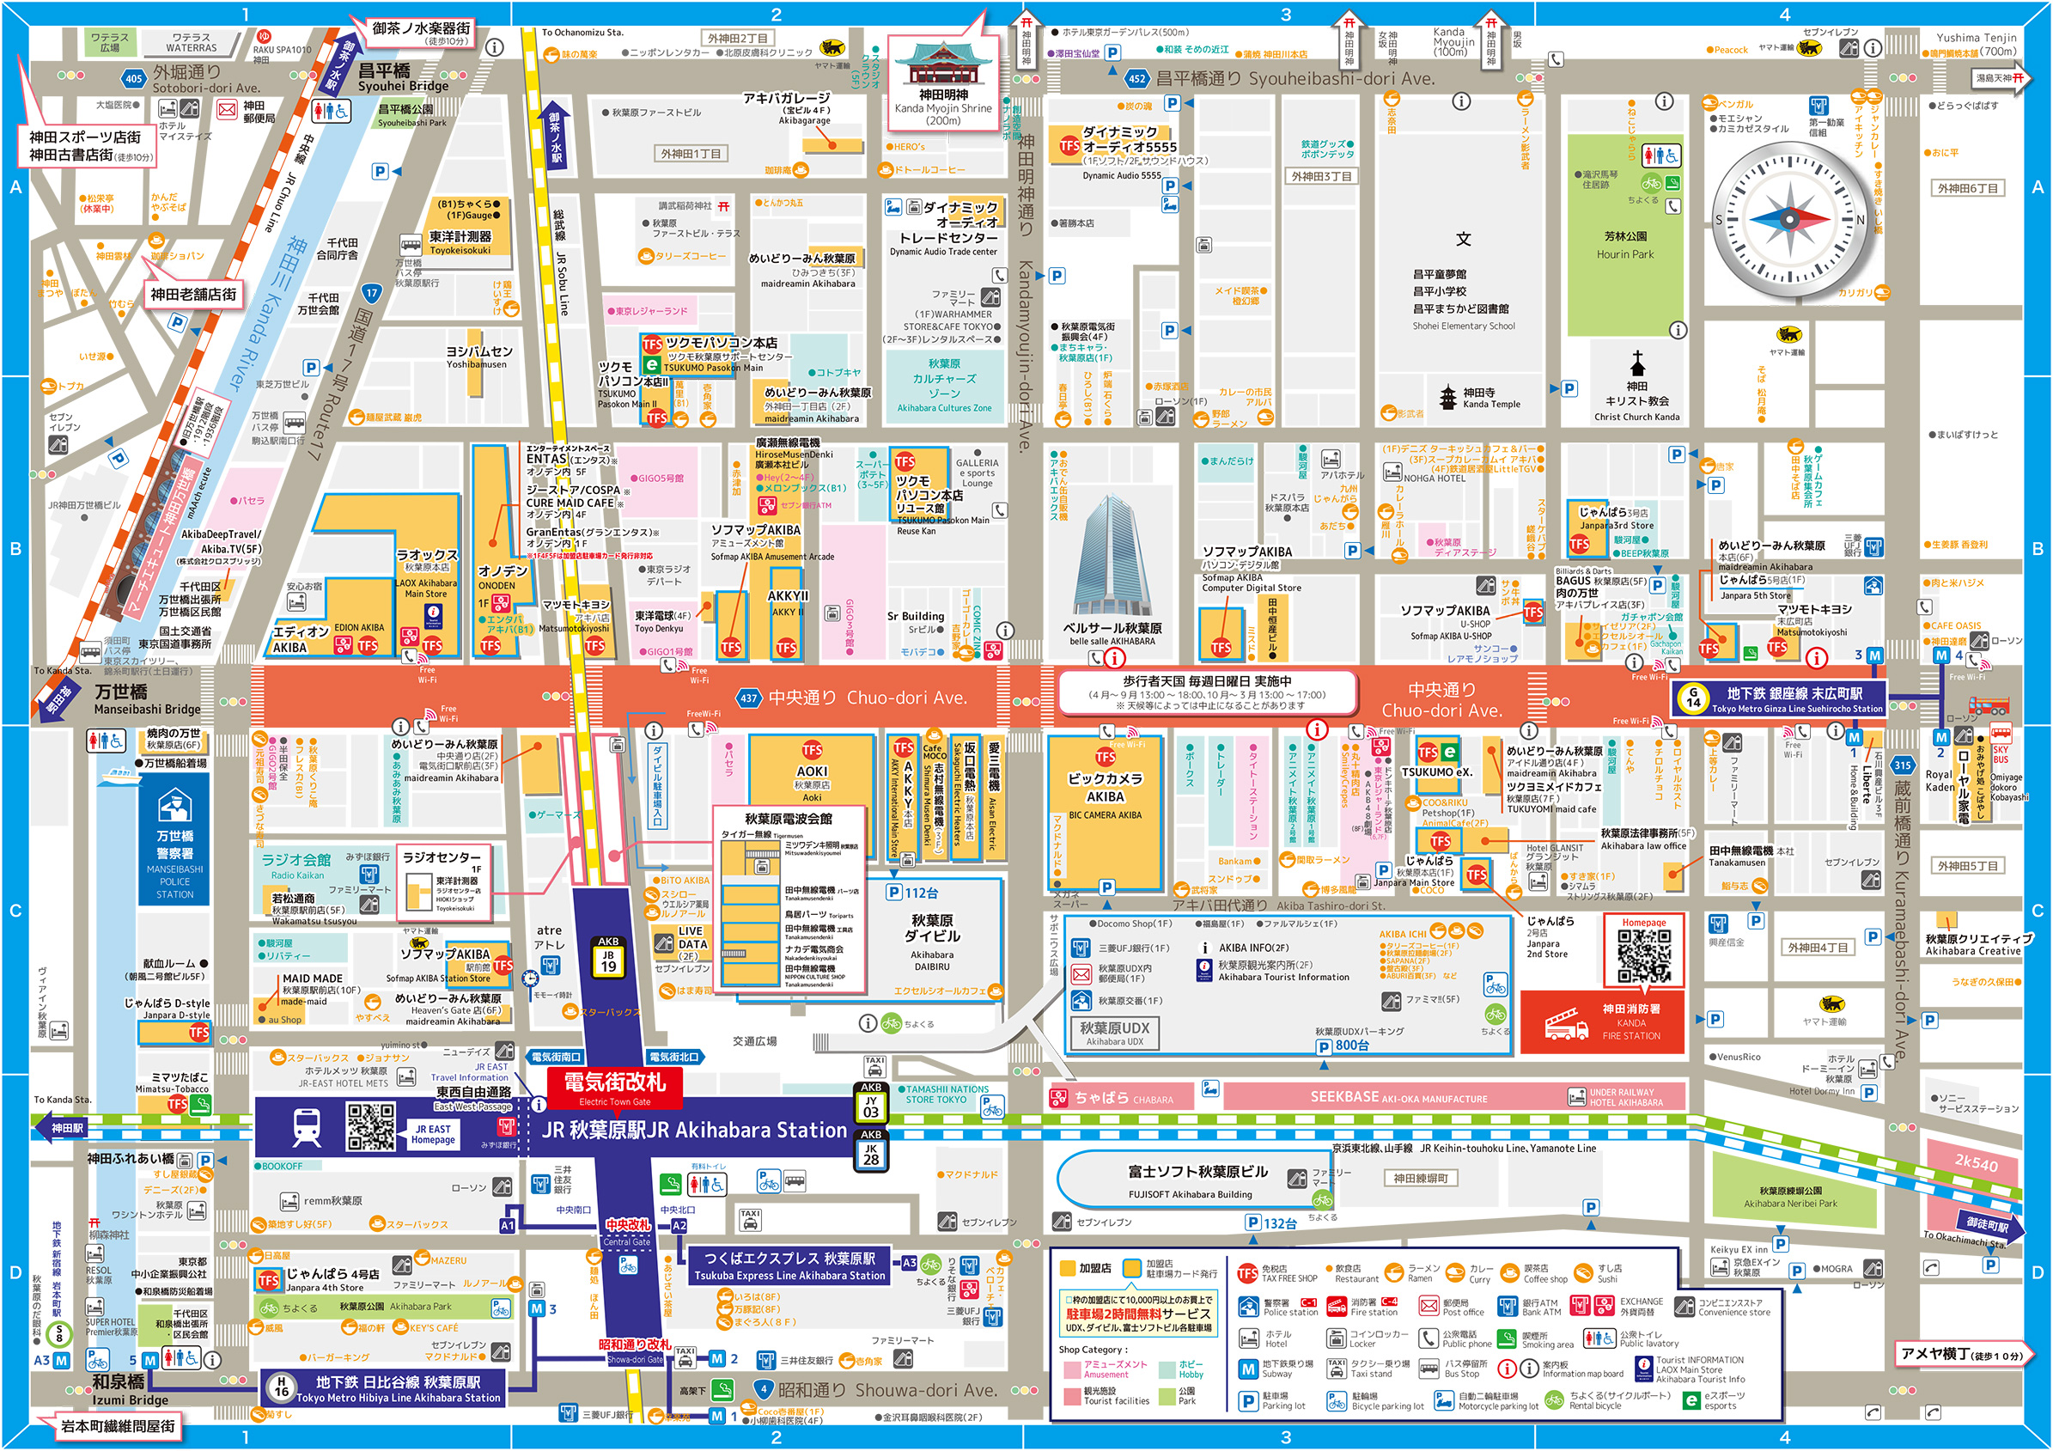Click the H 16 Hibiya Line badge
Screen dimensions: 2053x1451
tap(282, 1387)
